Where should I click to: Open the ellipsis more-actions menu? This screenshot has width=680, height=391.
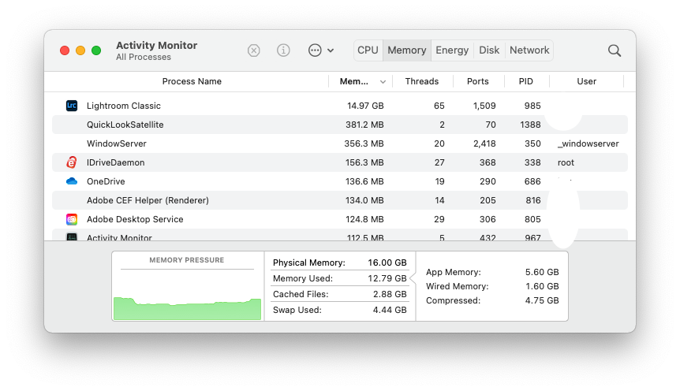[320, 50]
